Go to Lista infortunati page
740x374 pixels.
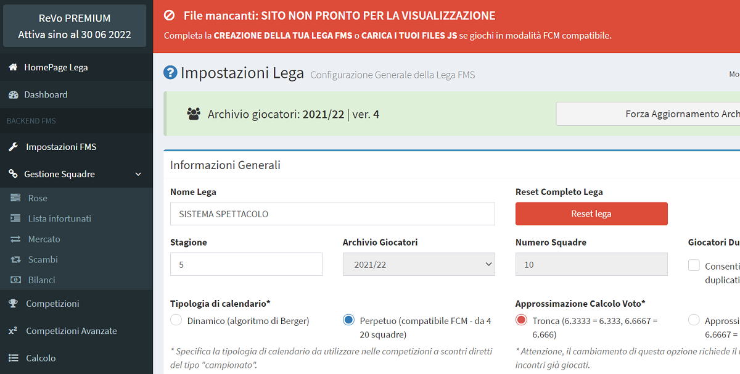(x=59, y=218)
